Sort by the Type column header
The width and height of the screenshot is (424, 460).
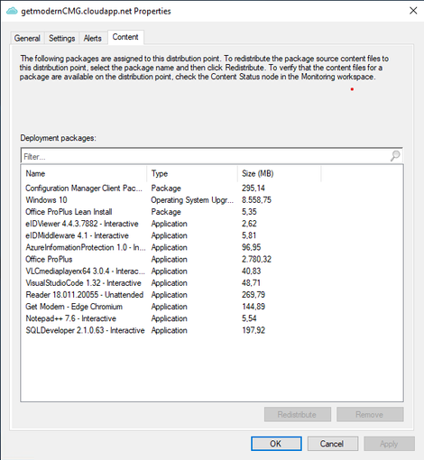[x=192, y=173]
